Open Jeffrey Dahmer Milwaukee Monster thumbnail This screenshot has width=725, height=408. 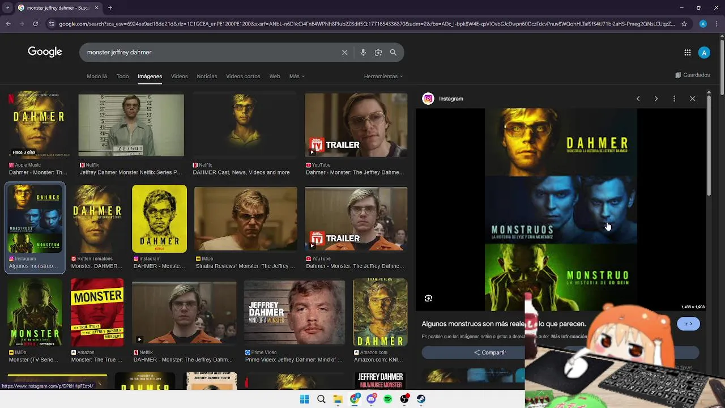pyautogui.click(x=380, y=381)
